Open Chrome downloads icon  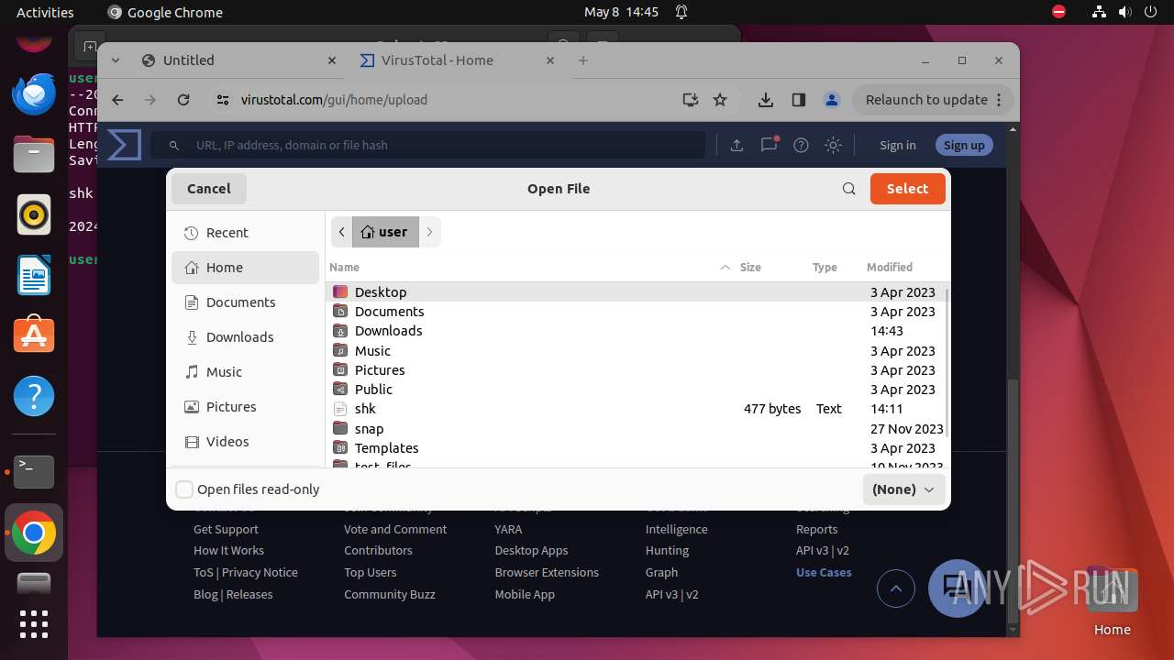pos(766,100)
